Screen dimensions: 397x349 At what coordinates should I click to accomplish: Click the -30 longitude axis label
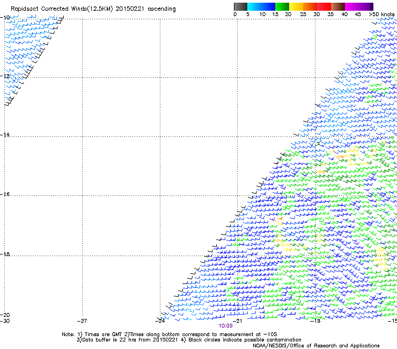(5, 321)
